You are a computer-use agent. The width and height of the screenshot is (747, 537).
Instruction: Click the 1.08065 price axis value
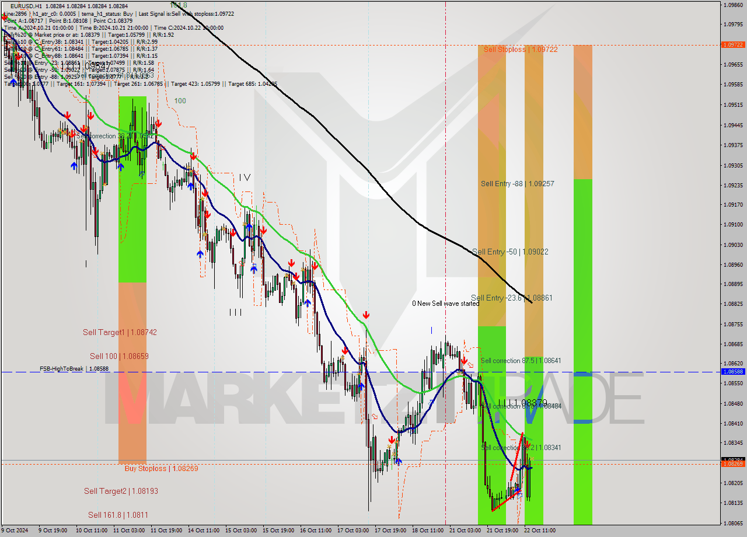[x=732, y=524]
